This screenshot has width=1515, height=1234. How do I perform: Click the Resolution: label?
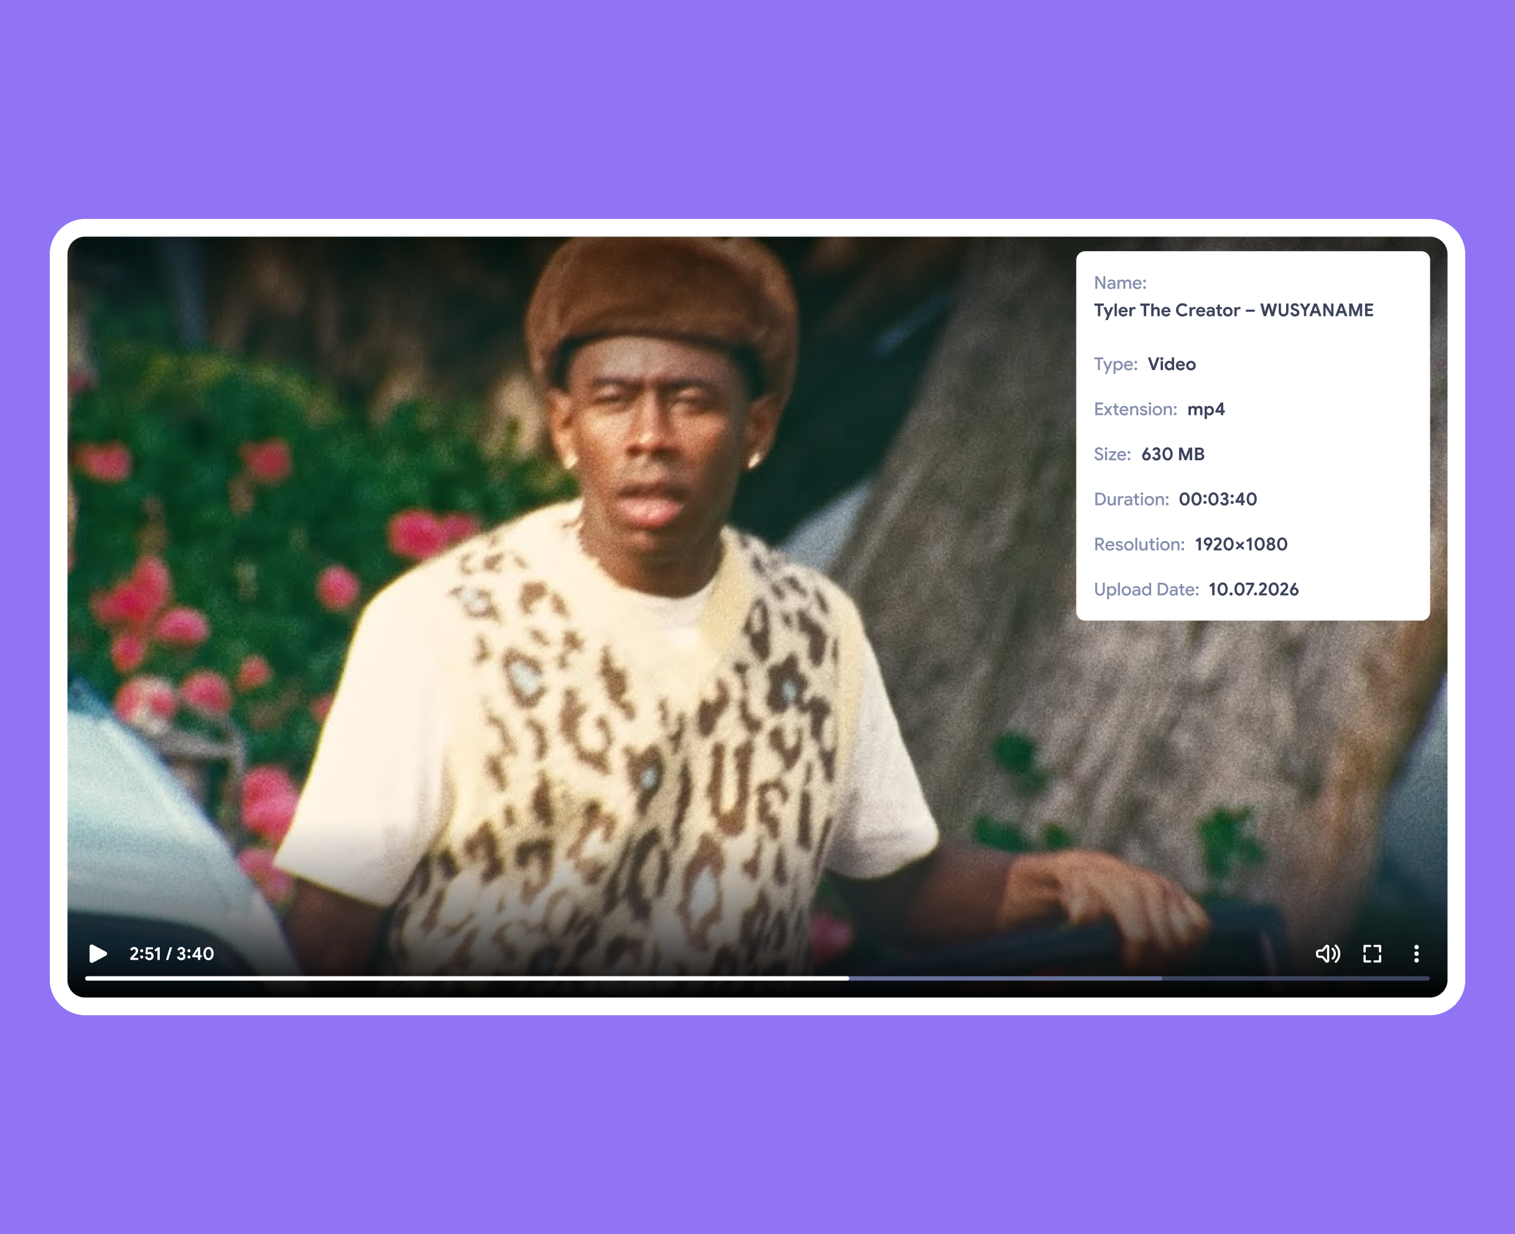[x=1139, y=544]
